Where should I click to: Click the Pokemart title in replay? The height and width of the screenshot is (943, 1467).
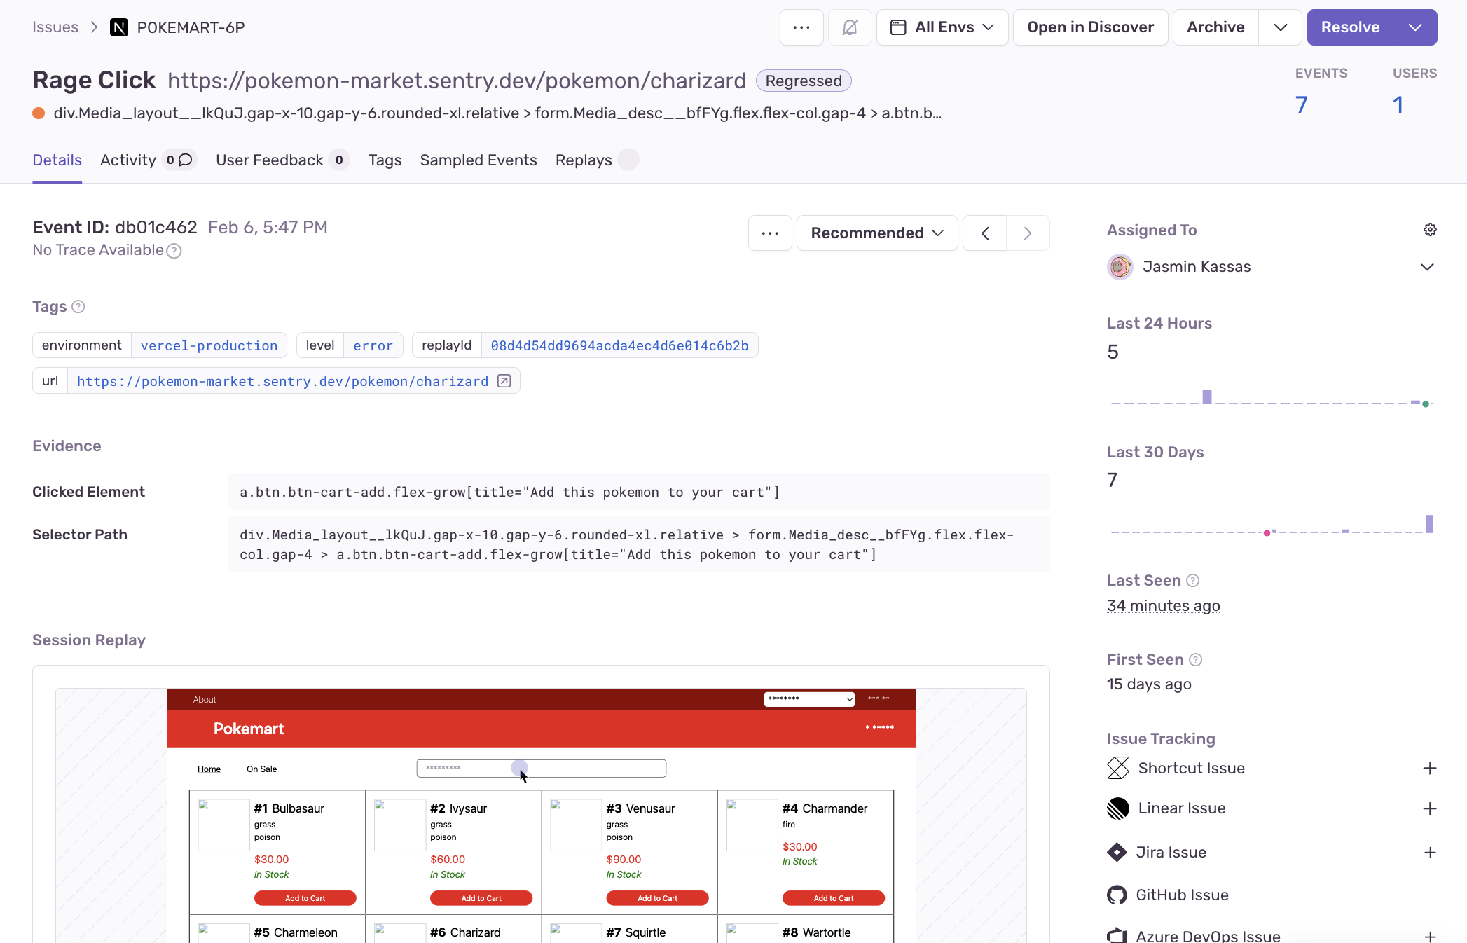pos(249,729)
